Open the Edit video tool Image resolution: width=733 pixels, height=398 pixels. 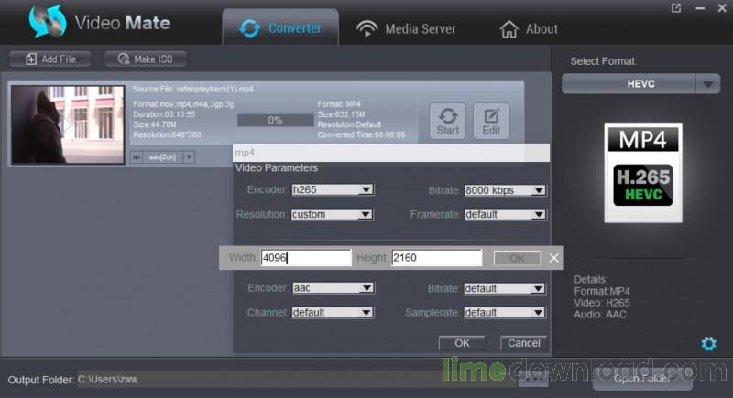coord(491,120)
